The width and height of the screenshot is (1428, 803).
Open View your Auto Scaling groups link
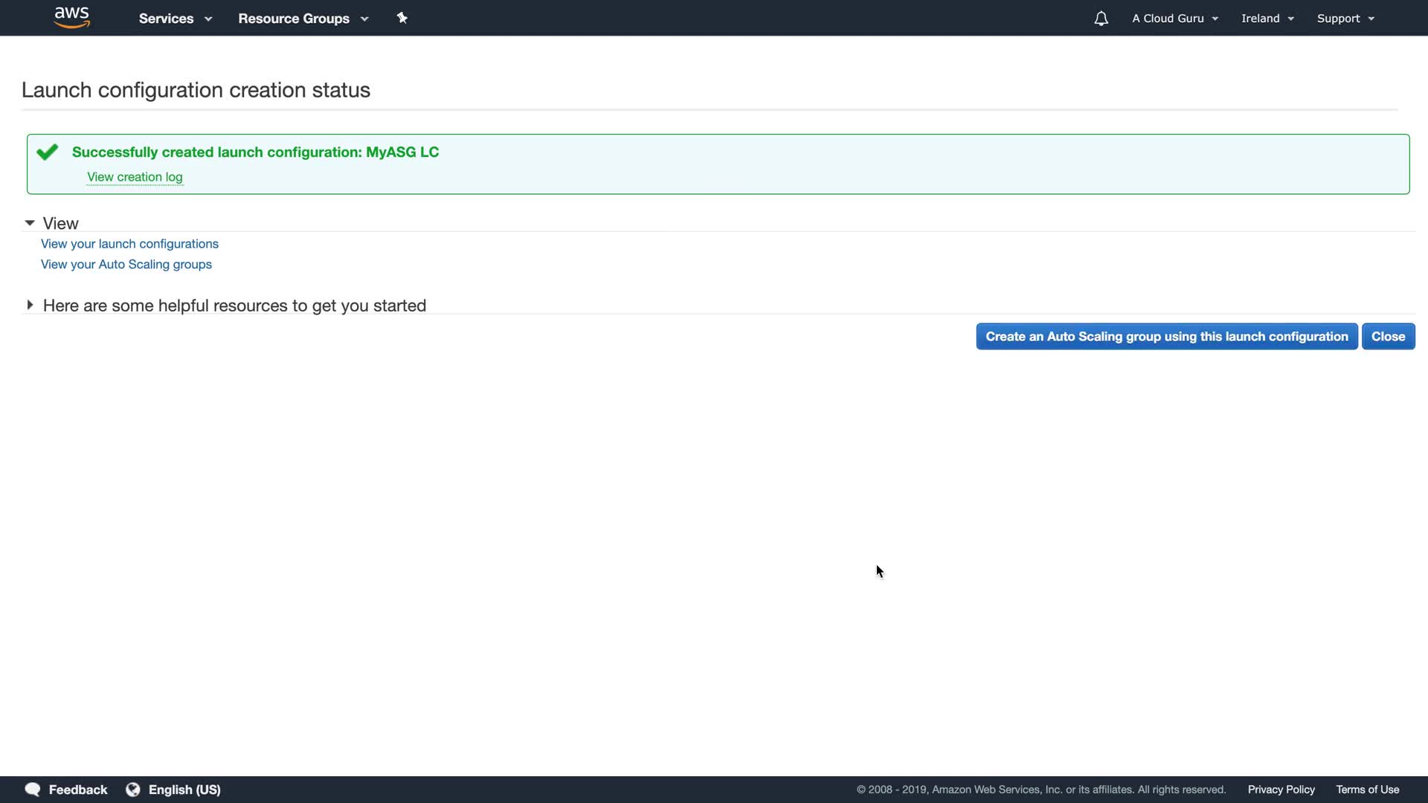(126, 265)
